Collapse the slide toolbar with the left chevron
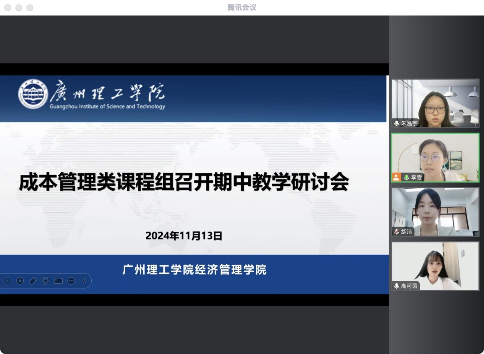Screen dimensions: 484x354 (x=84, y=281)
